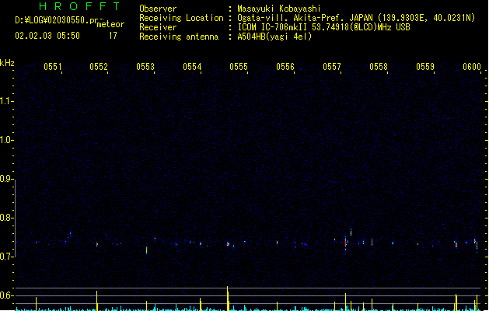Click the 0600 time axis marker
Viewport: 489px width, 311px height.
tap(472, 67)
